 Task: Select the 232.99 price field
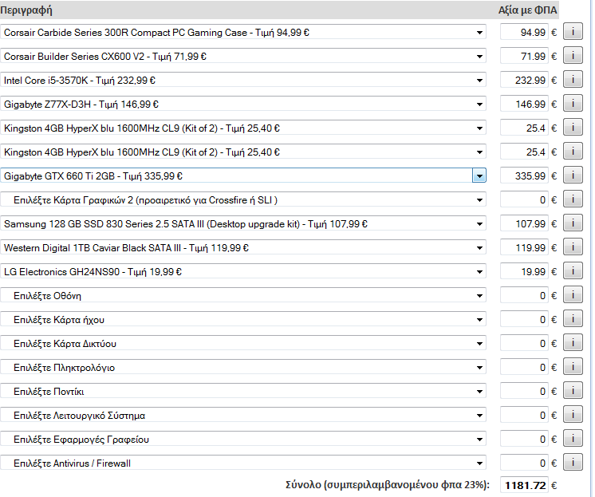[x=524, y=80]
